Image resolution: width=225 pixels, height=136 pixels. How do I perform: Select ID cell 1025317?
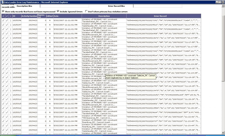coord(17,112)
